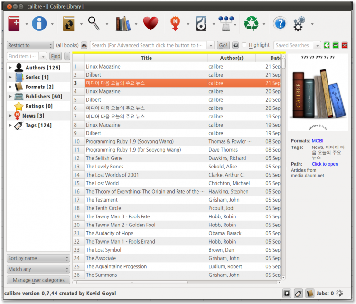Click the Add books icon
The width and height of the screenshot is (356, 304).
pos(14,24)
